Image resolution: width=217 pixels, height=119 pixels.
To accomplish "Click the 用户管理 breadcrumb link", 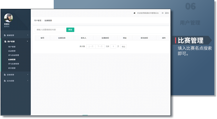I will pos(38,21).
